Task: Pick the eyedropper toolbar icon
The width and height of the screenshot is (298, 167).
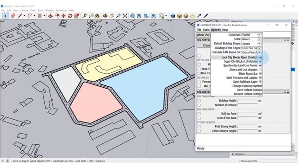Action: pyautogui.click(x=199, y=16)
